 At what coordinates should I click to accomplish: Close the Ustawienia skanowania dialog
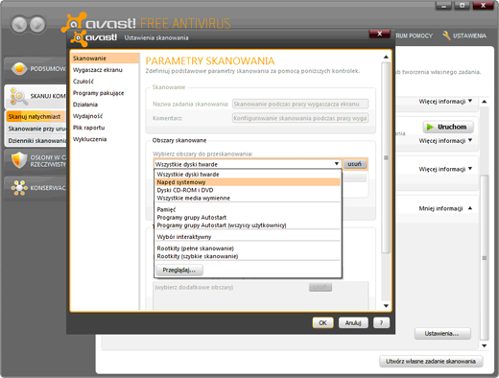click(379, 34)
